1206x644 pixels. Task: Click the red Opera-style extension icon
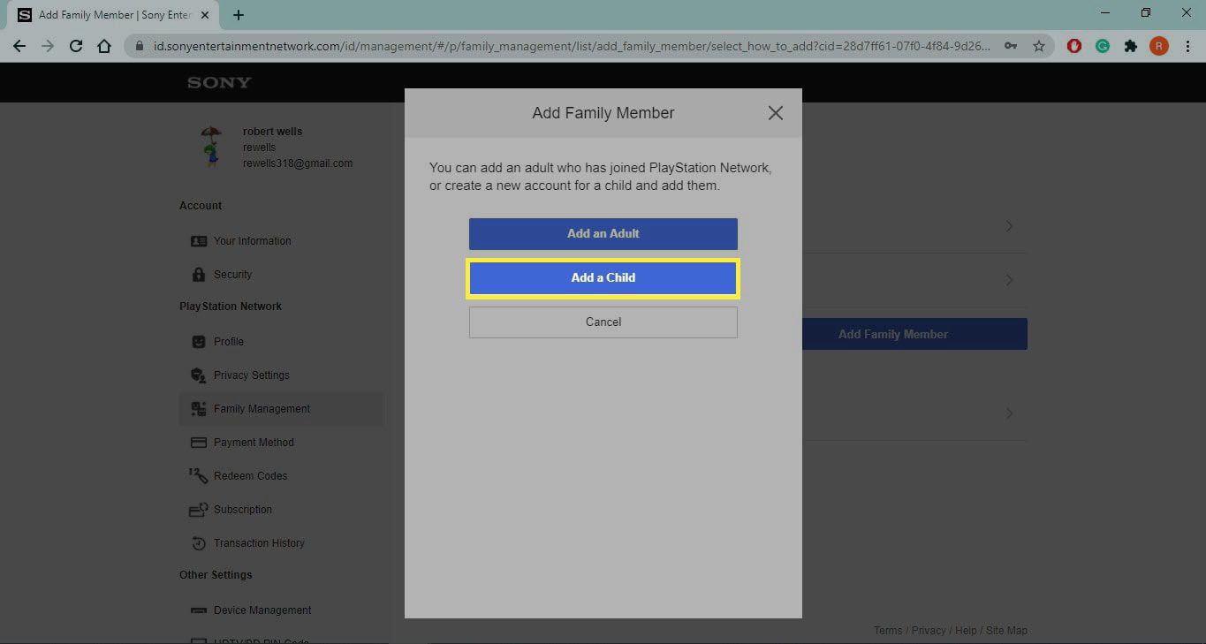[x=1074, y=46]
